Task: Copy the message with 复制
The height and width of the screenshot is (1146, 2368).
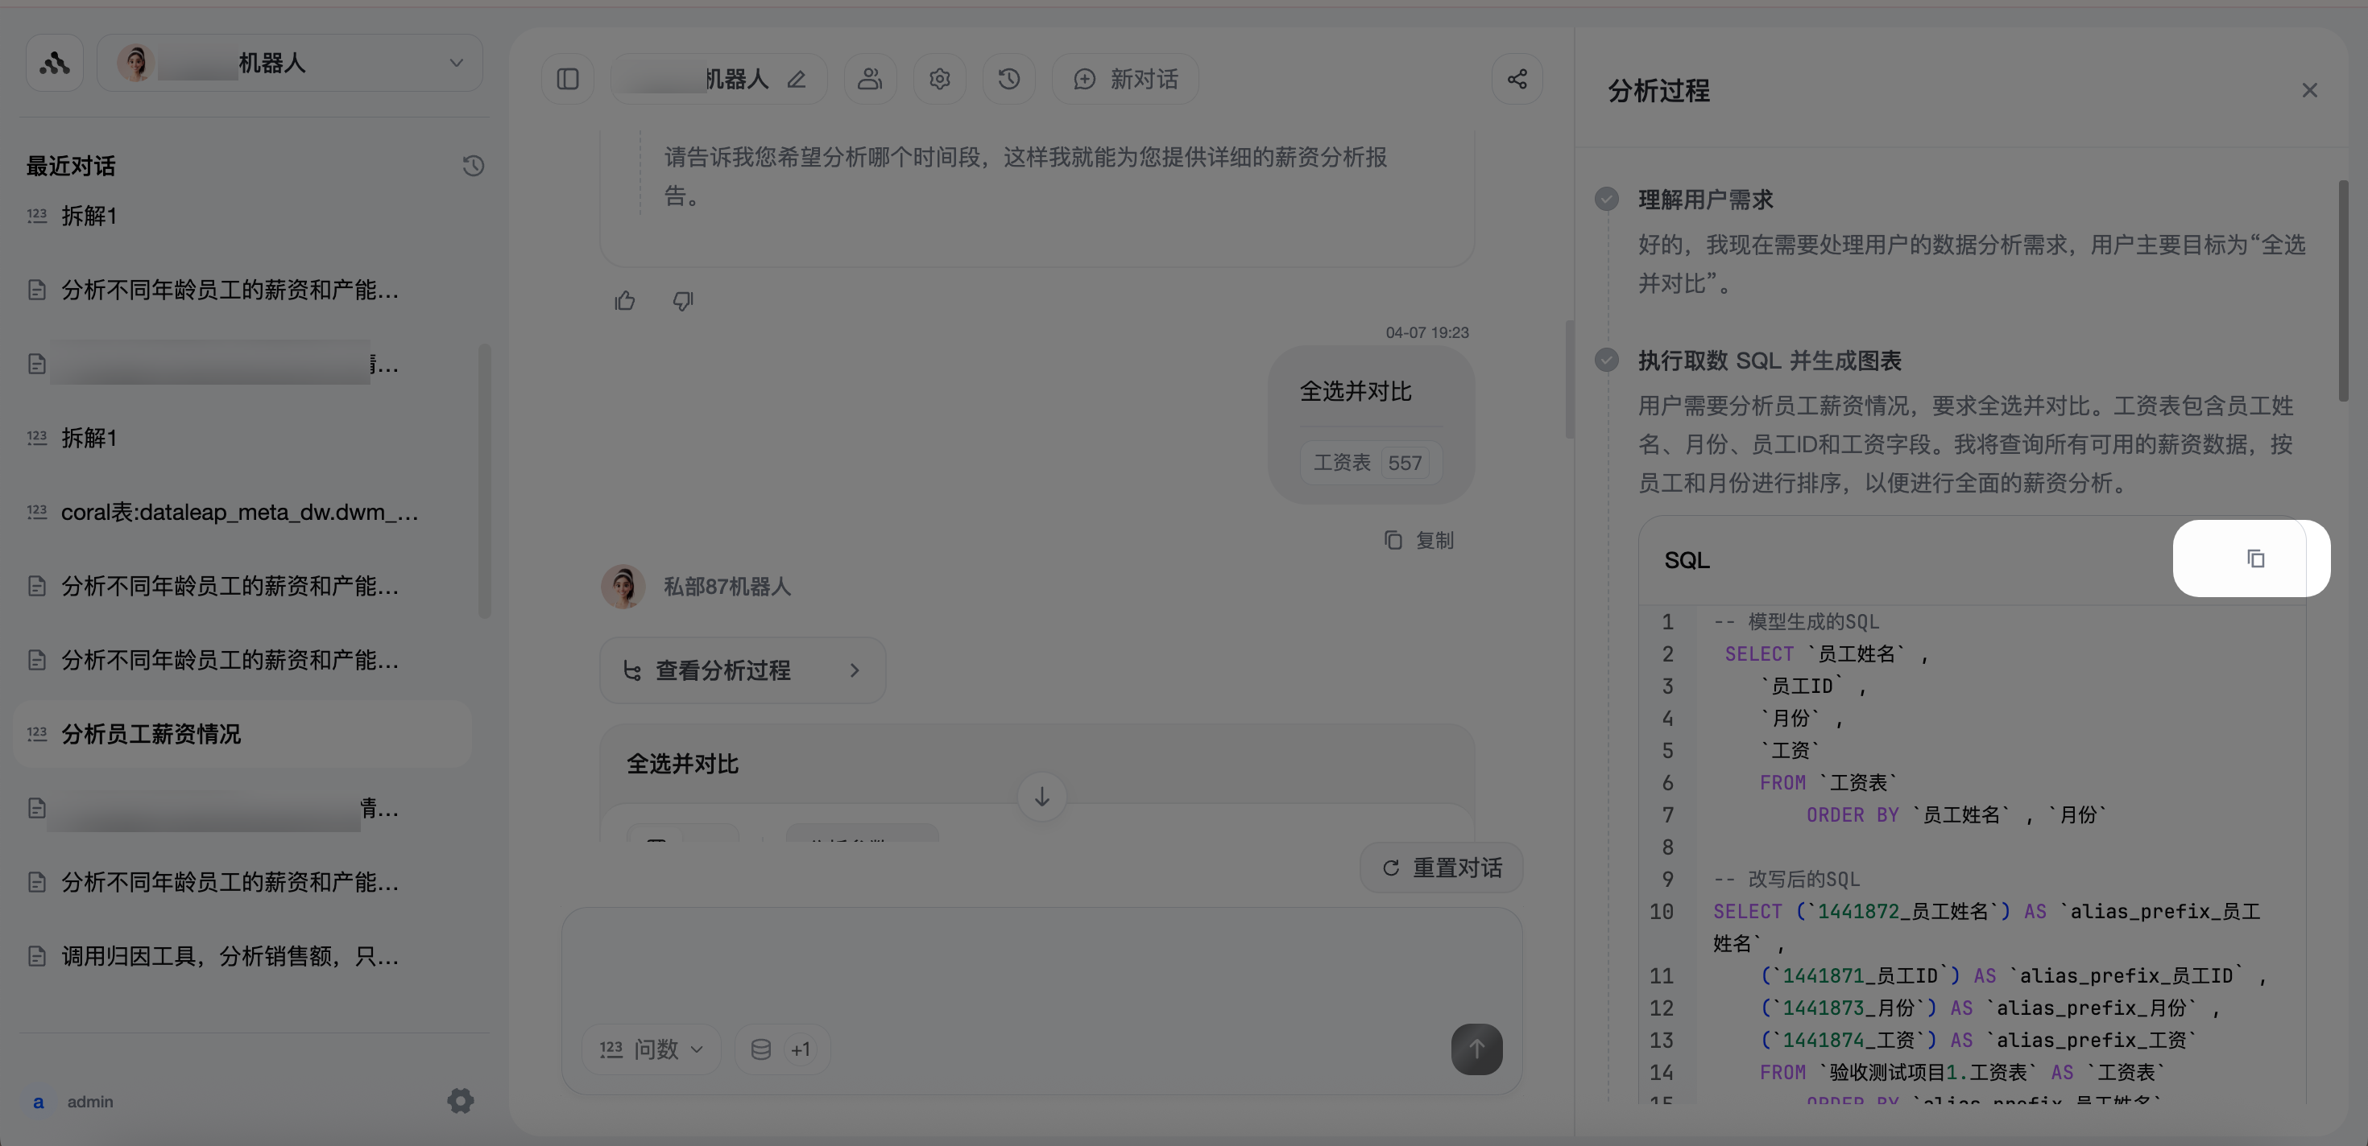Action: pyautogui.click(x=1419, y=540)
